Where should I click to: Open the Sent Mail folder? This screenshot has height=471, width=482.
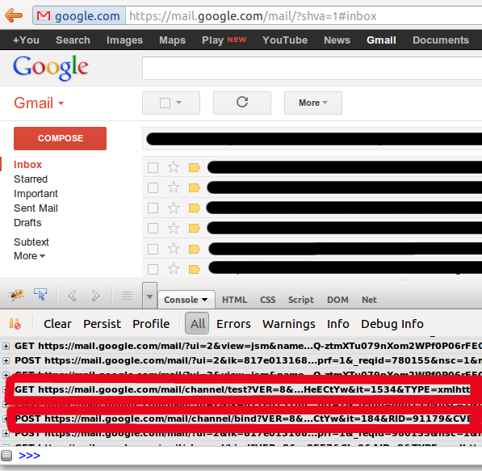[36, 208]
